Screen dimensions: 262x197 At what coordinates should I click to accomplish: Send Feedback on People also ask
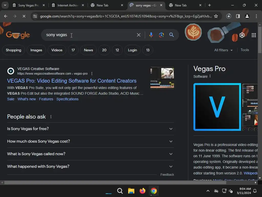(167, 174)
